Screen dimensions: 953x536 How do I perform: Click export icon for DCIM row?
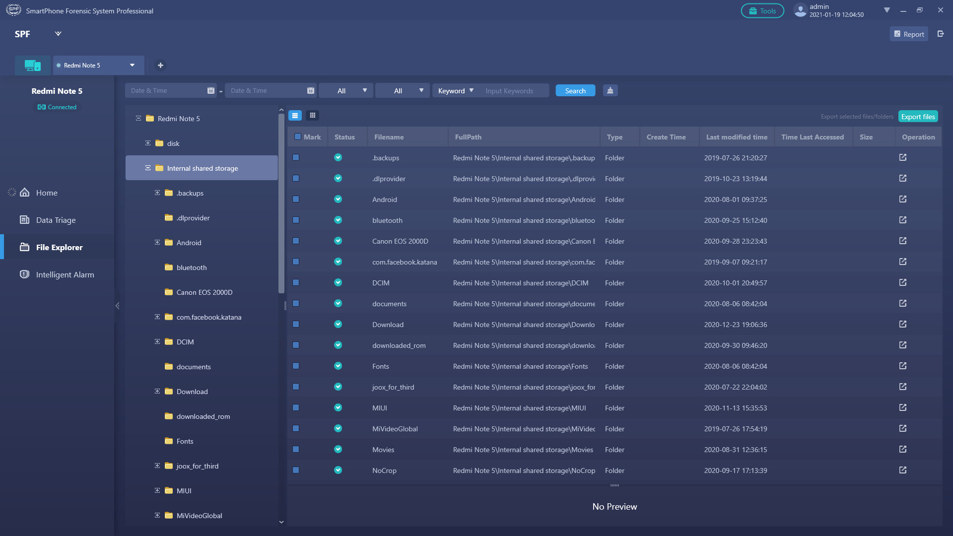903,282
